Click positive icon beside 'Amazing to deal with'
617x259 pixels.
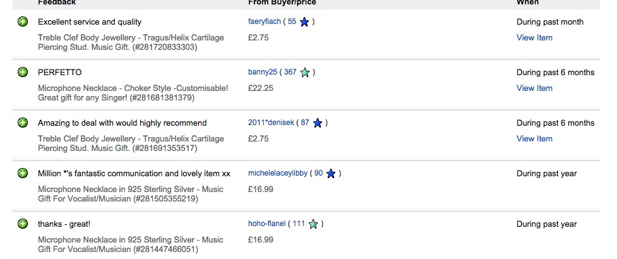(23, 123)
